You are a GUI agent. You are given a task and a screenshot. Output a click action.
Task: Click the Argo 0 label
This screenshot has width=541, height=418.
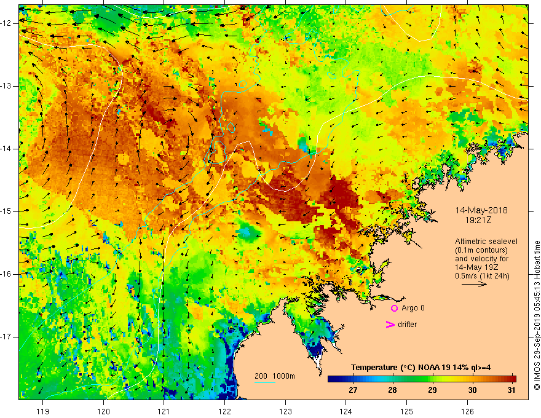click(413, 308)
